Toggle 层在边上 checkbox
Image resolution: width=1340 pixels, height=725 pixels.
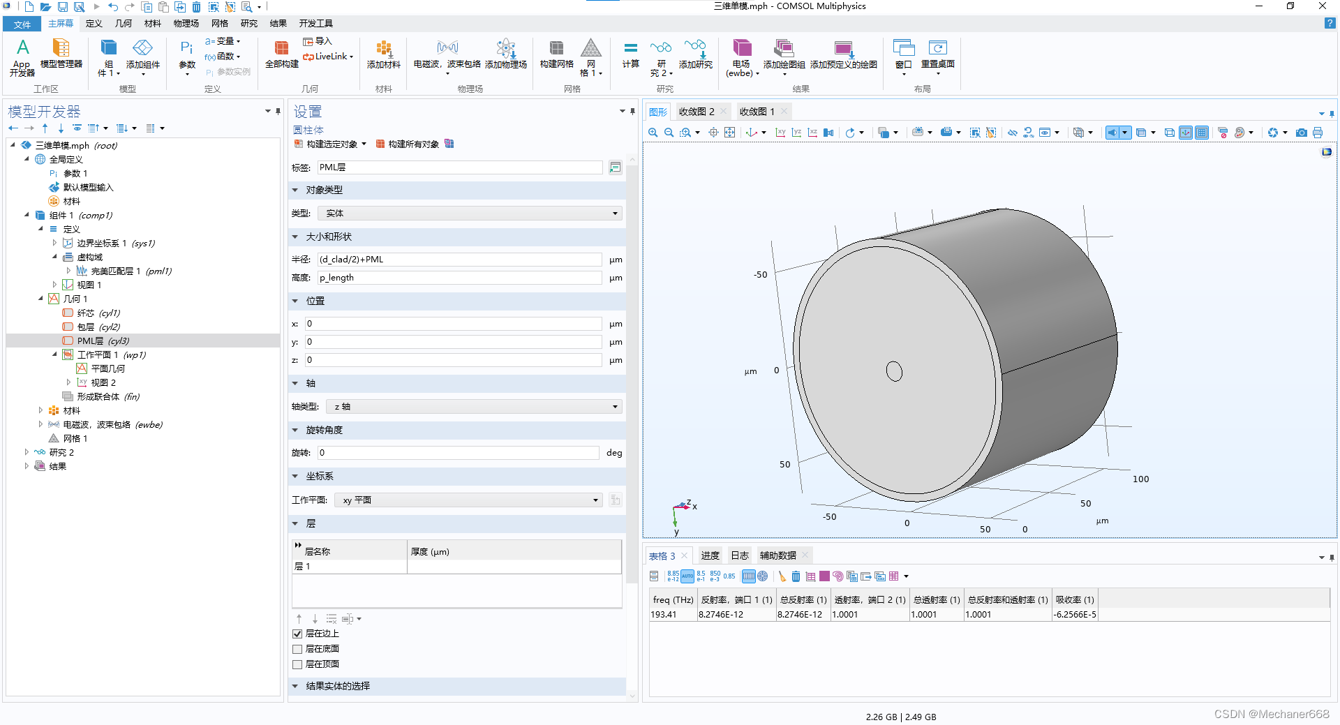297,634
